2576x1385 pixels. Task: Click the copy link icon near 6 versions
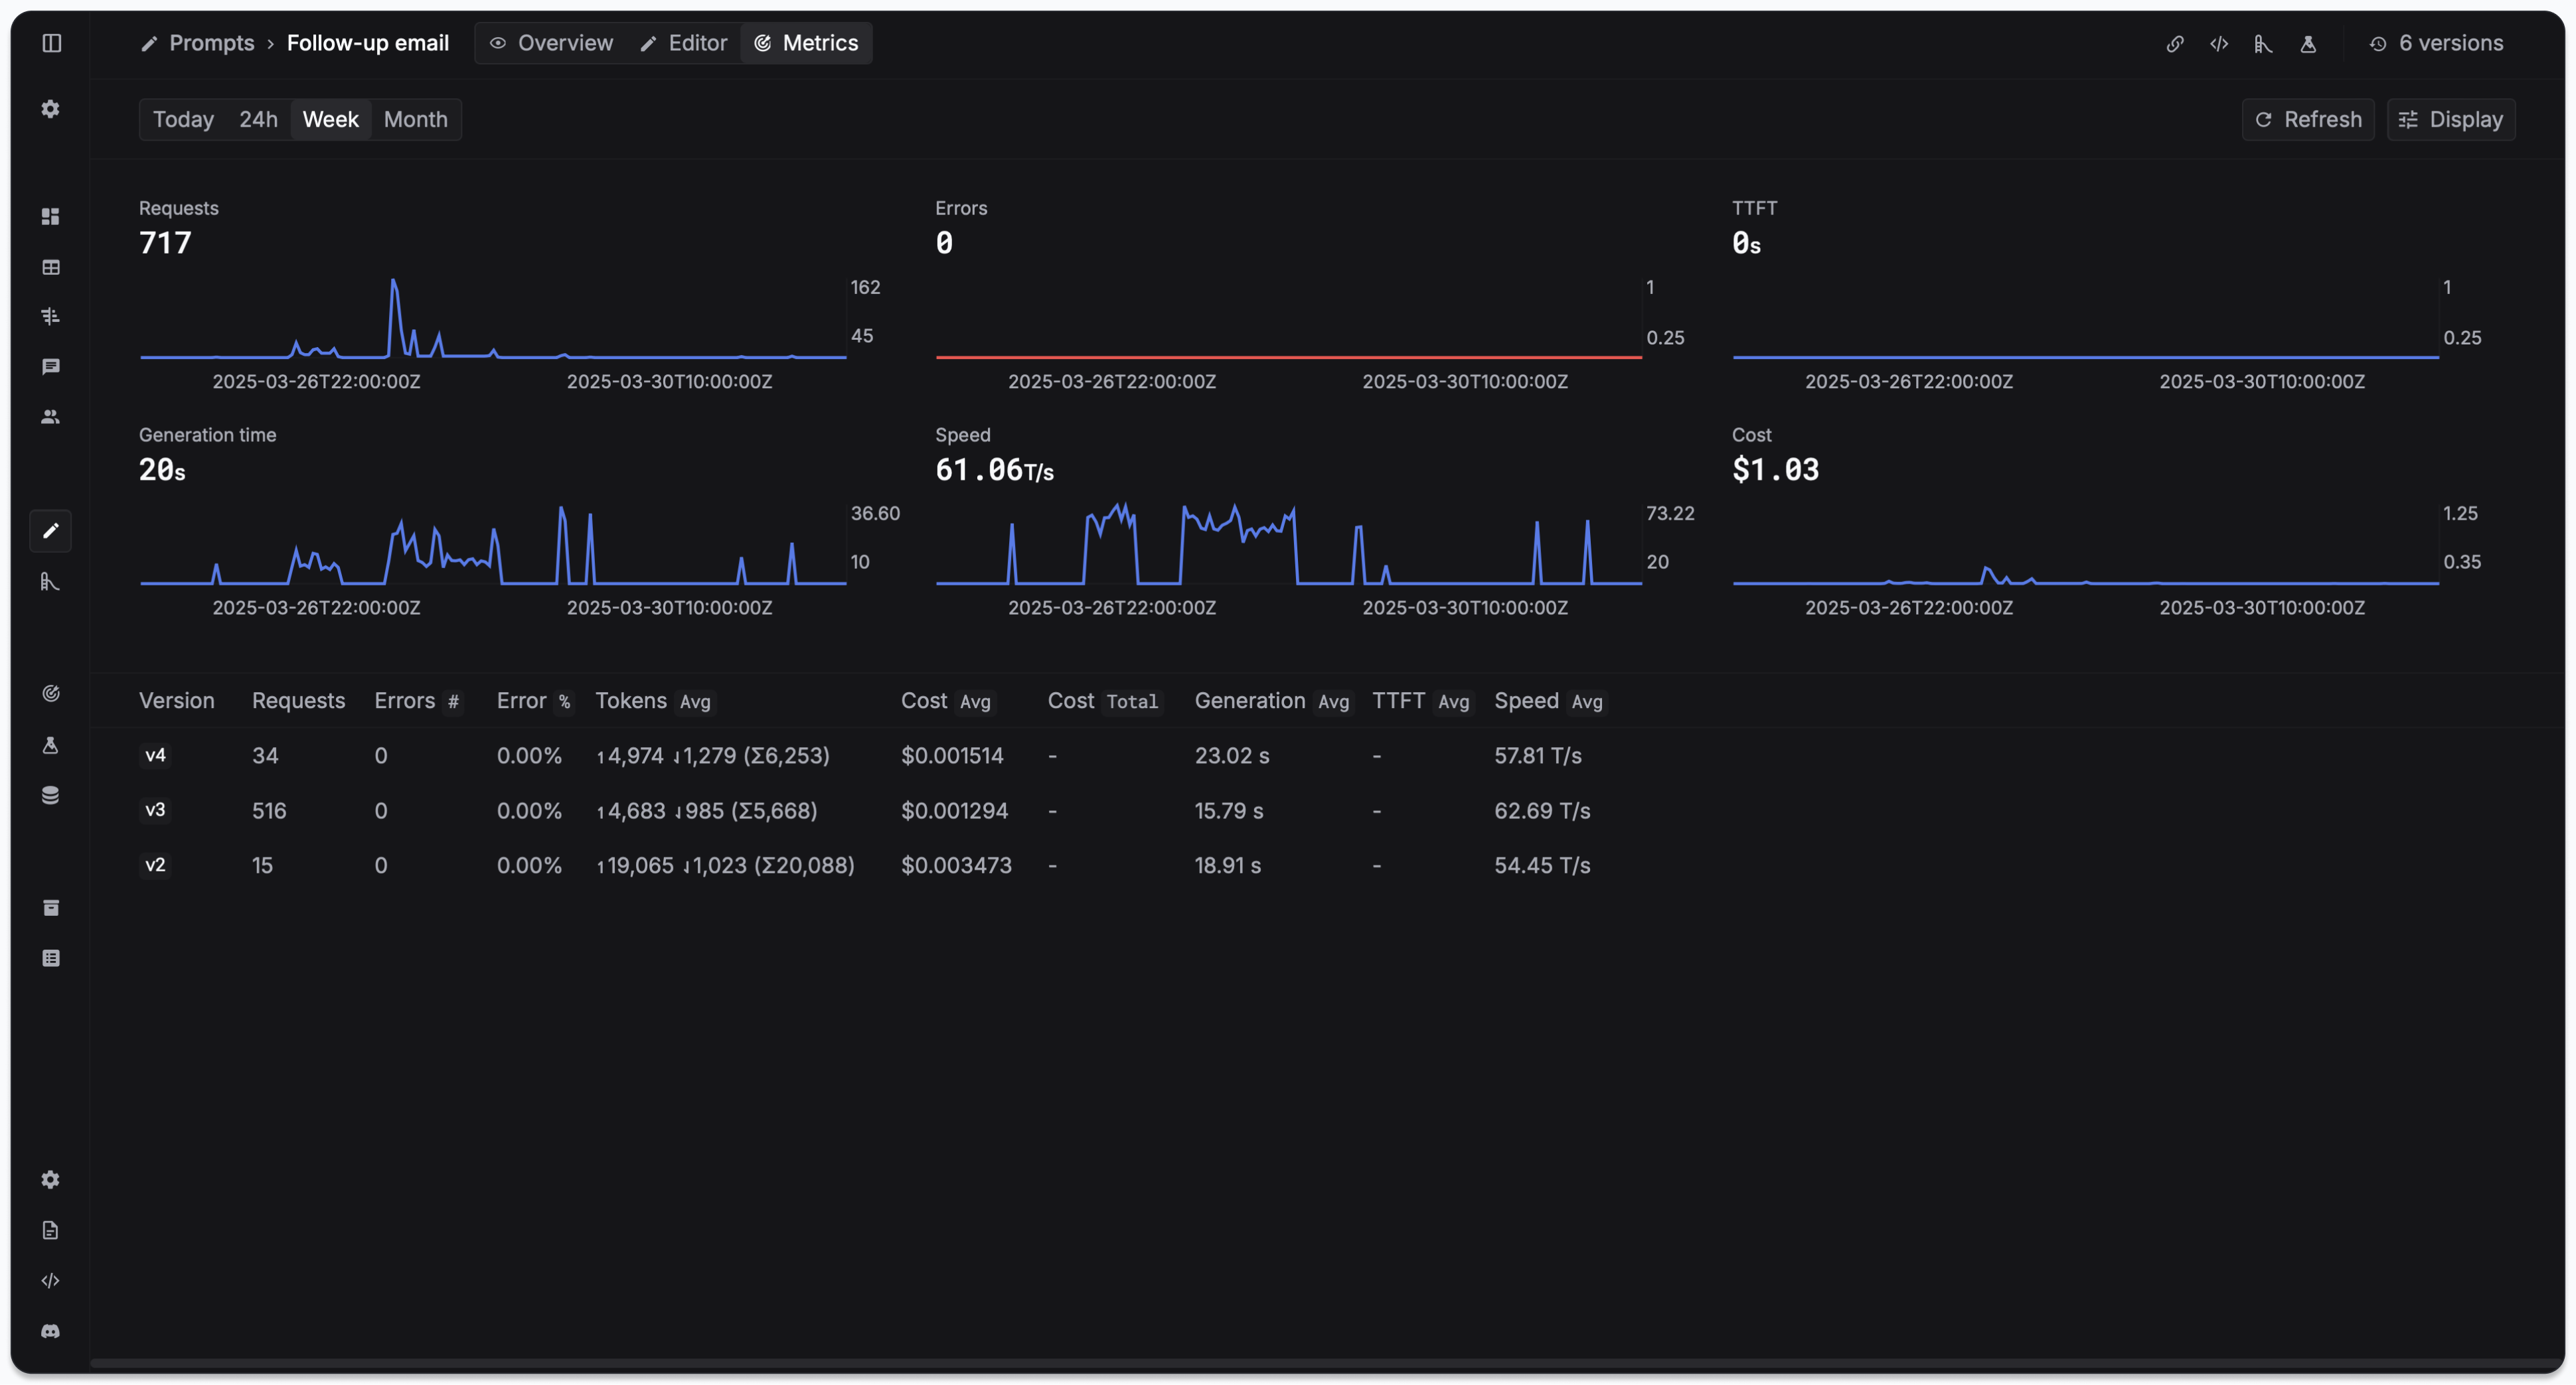[2175, 43]
